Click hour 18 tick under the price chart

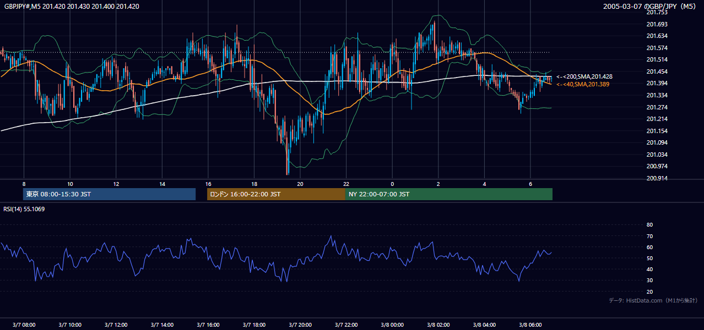click(x=254, y=184)
